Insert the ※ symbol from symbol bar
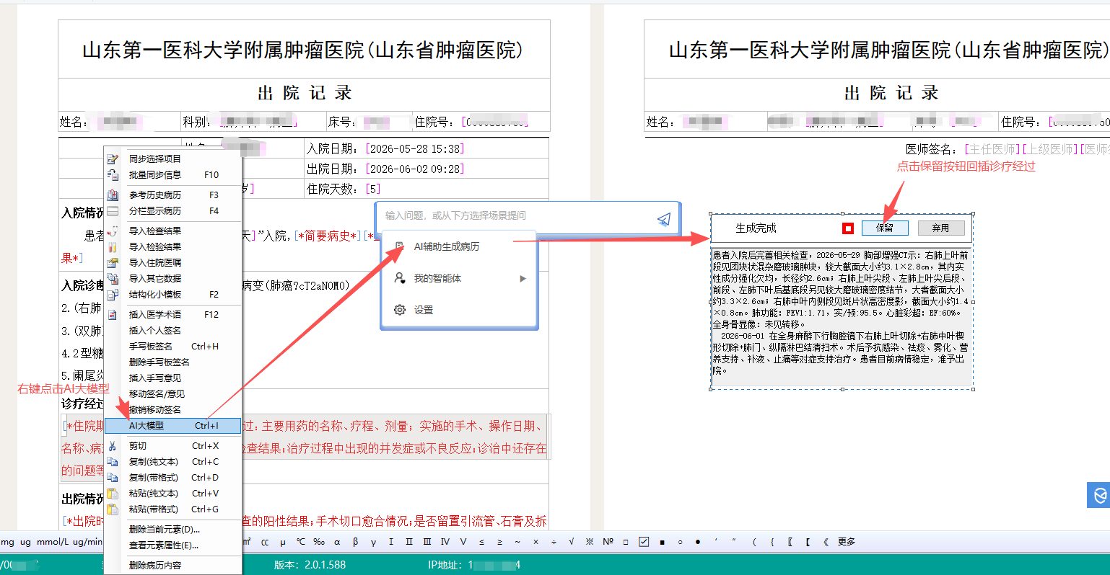 click(590, 542)
